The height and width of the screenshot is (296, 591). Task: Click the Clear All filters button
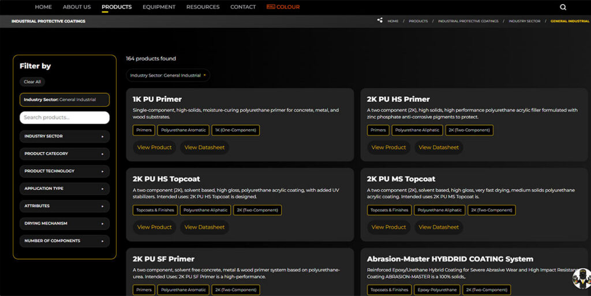pos(32,82)
